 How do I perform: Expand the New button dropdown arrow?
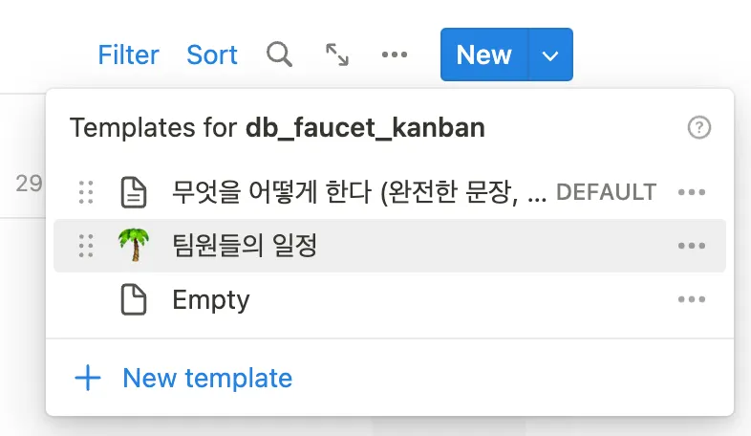click(x=550, y=54)
